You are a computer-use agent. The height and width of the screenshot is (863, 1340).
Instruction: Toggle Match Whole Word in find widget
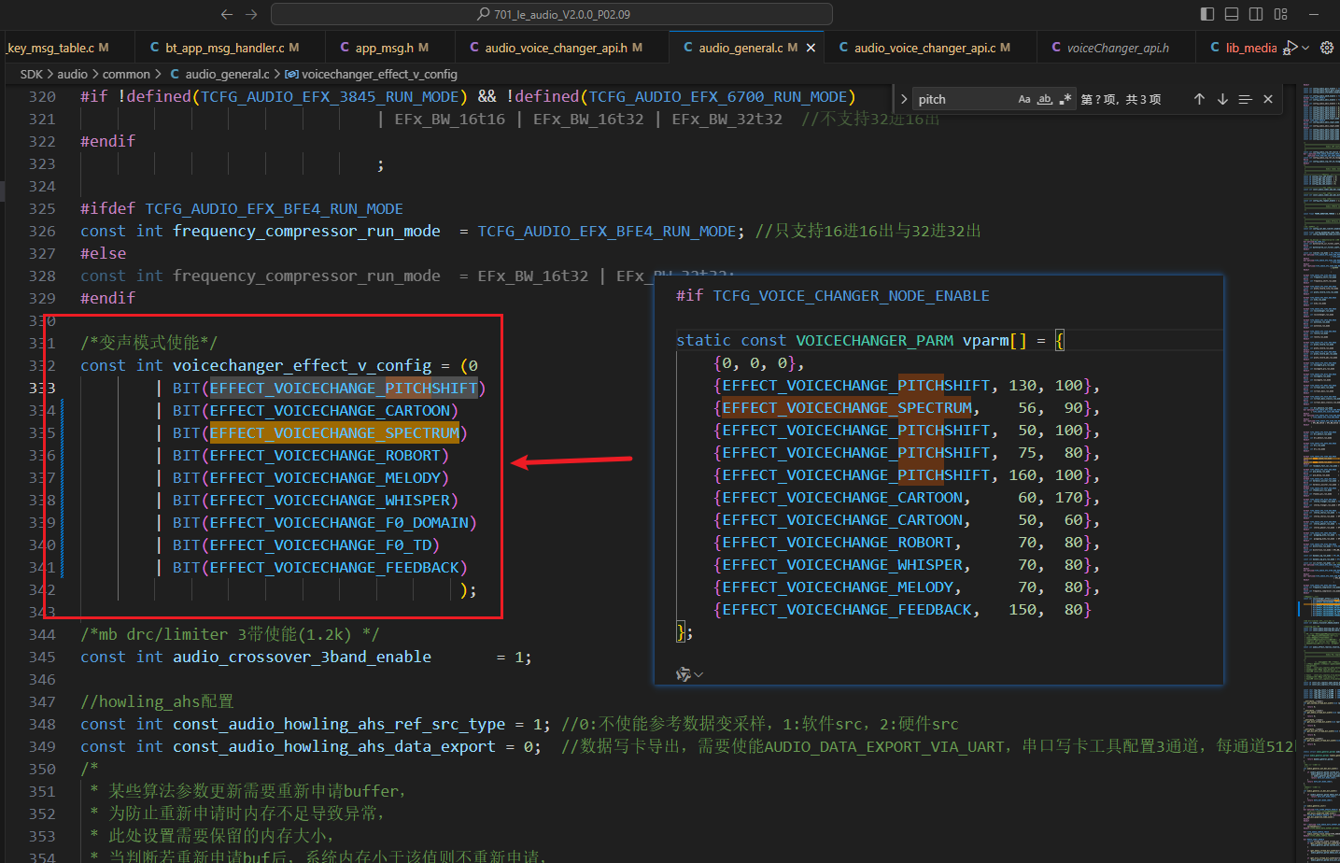[1045, 99]
